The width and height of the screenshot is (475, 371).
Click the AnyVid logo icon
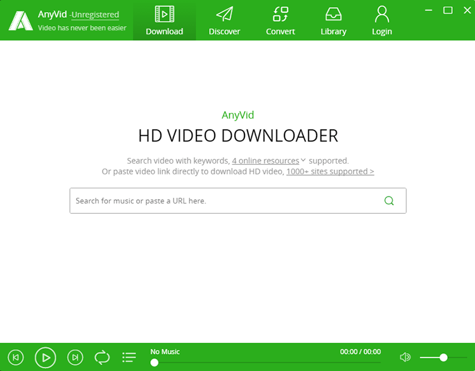[21, 21]
